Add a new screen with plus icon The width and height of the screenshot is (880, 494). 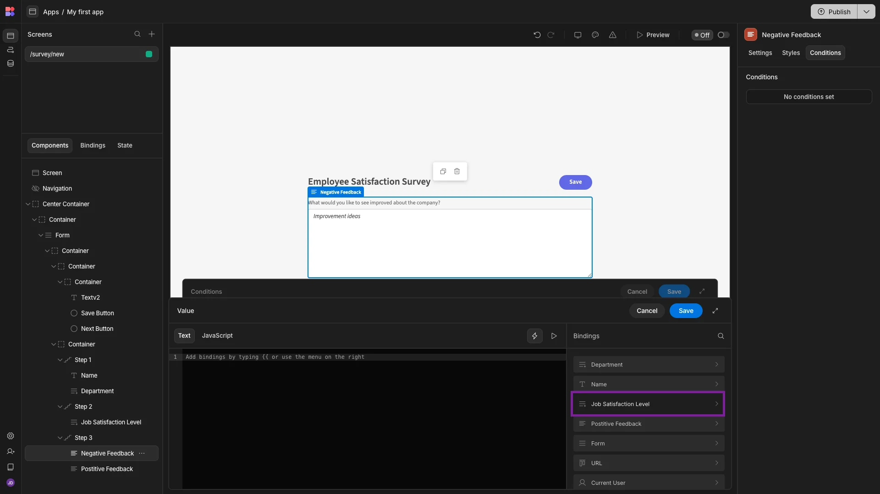point(152,34)
